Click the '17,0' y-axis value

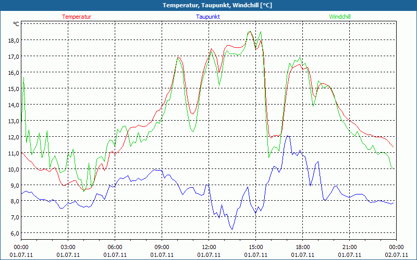[14, 57]
